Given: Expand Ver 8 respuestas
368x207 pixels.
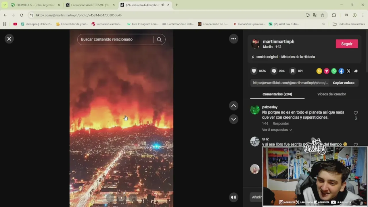Looking at the screenshot, I should [277, 130].
